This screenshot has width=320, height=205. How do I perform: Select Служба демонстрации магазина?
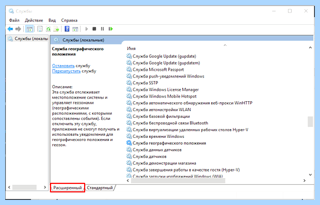(x=161, y=163)
